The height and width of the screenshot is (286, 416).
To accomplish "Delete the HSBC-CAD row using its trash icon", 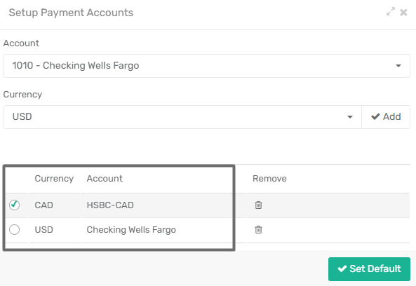I will pyautogui.click(x=258, y=205).
